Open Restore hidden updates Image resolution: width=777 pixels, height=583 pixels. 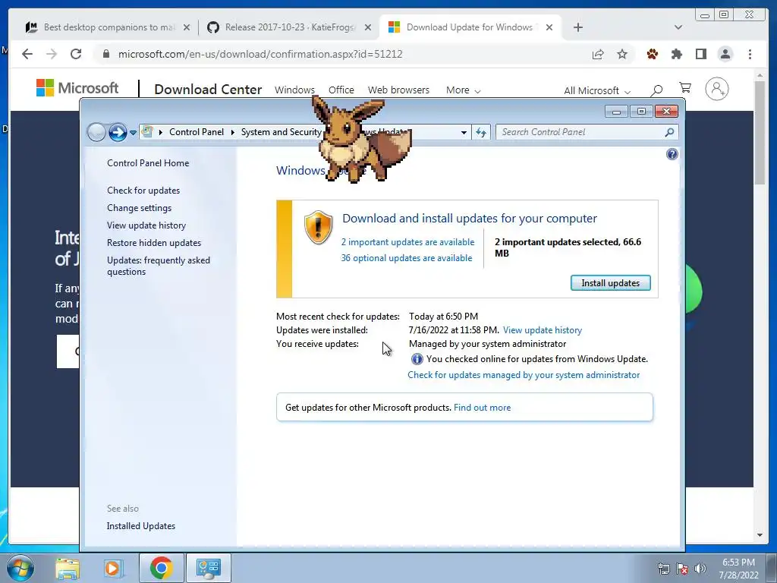click(154, 243)
